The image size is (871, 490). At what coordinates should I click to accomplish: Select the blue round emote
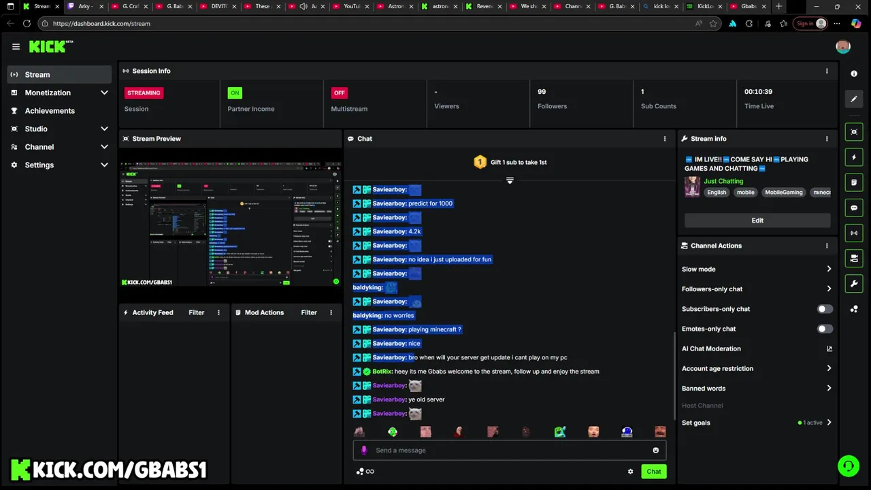pos(627,431)
